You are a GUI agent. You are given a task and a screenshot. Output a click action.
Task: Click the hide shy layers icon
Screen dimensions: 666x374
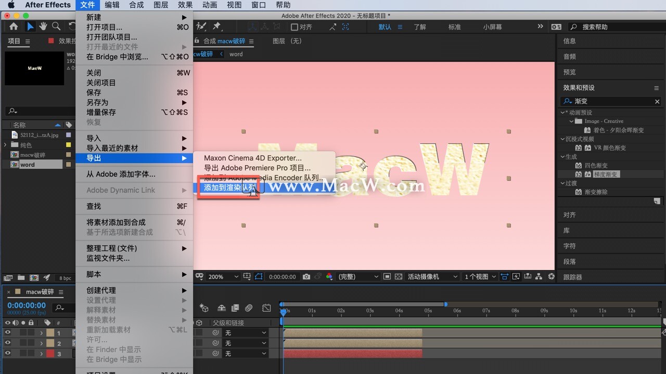(221, 308)
